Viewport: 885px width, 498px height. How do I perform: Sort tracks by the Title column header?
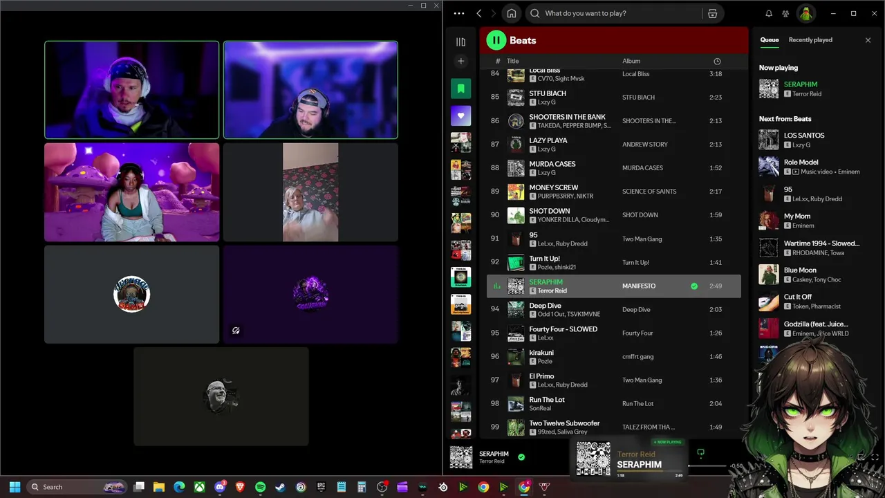pos(513,61)
